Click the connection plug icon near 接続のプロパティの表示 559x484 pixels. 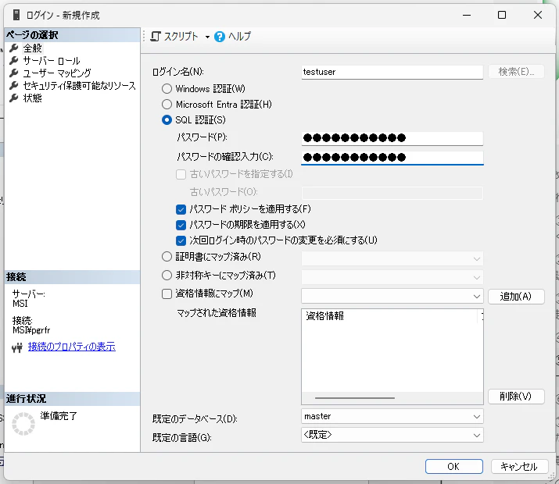coord(16,347)
